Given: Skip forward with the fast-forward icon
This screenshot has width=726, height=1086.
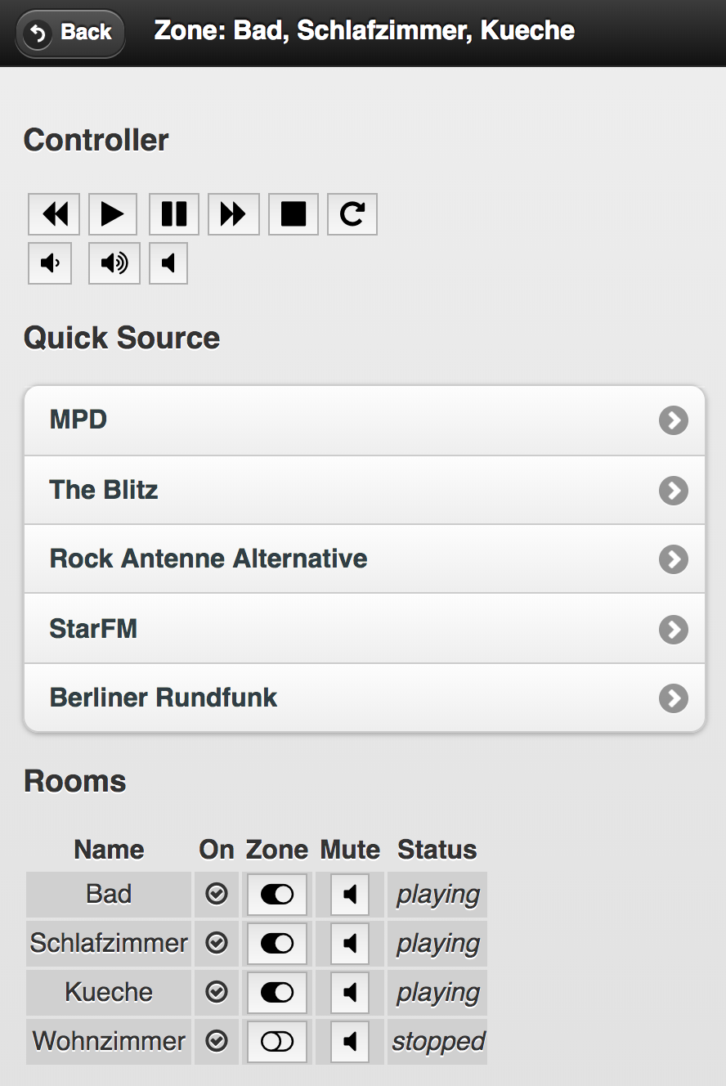Looking at the screenshot, I should 233,214.
